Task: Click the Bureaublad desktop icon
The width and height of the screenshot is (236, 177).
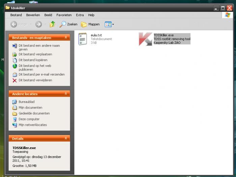Action: click(x=14, y=102)
